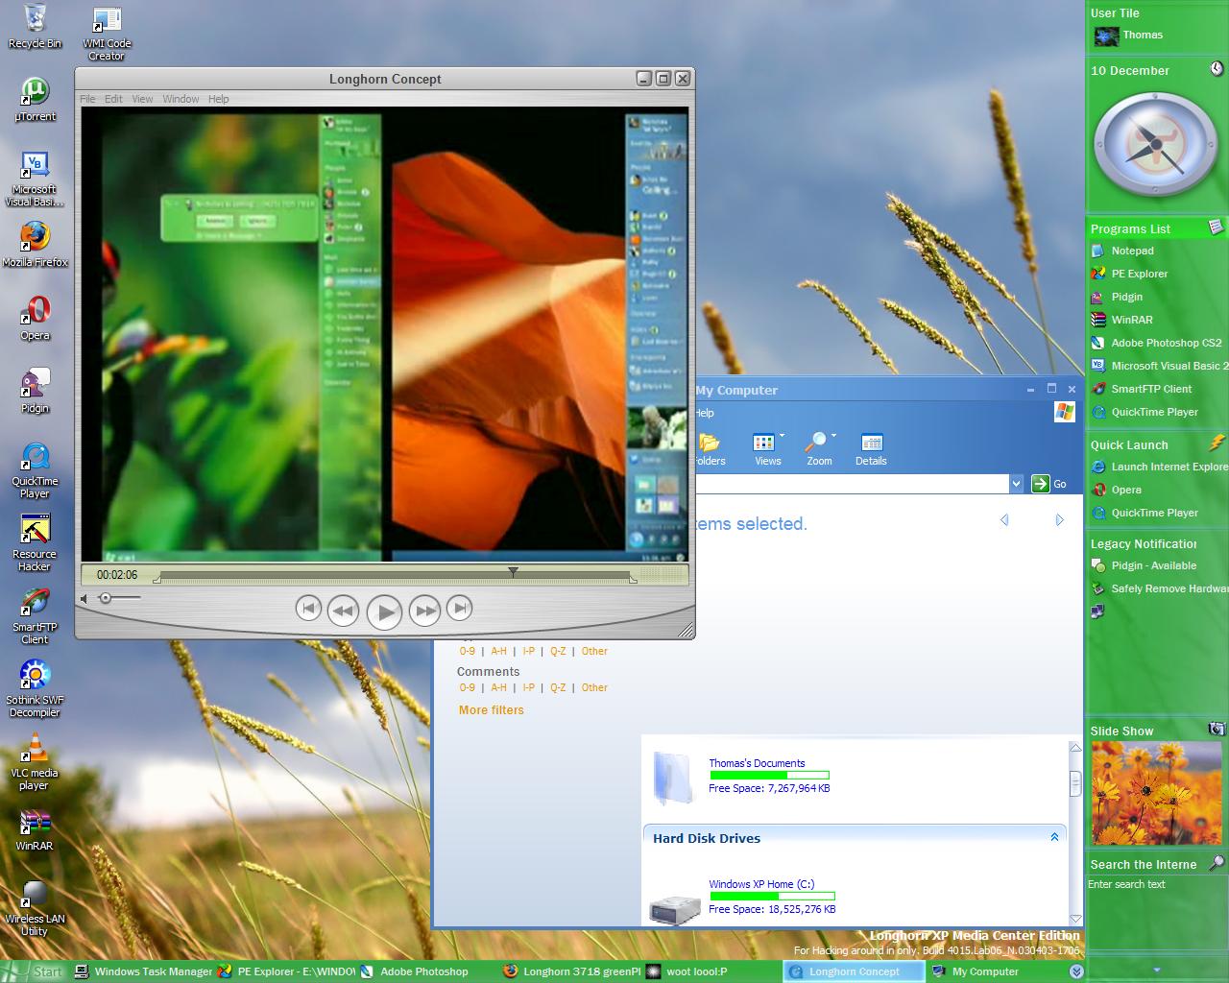This screenshot has height=983, width=1229.
Task: Select Wireless LAN Utility desktop icon
Action: [35, 907]
